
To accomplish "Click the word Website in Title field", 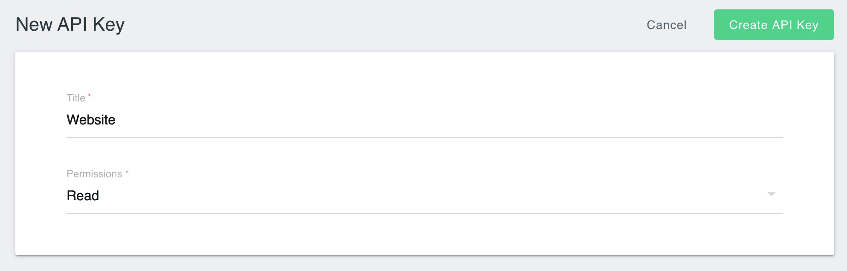I will click(91, 120).
